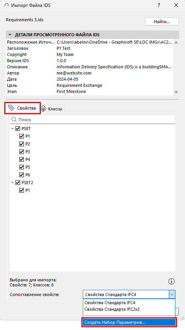This screenshot has height=330, width=185.
Task: Collapse the PSET2 tree group
Action: click(12, 183)
